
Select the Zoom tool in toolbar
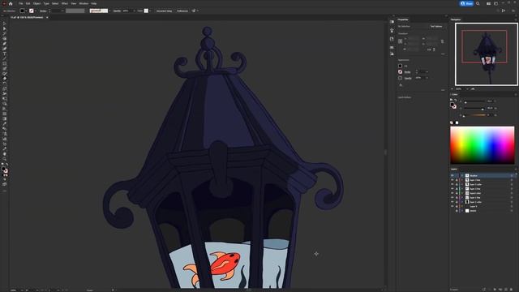coord(5,159)
